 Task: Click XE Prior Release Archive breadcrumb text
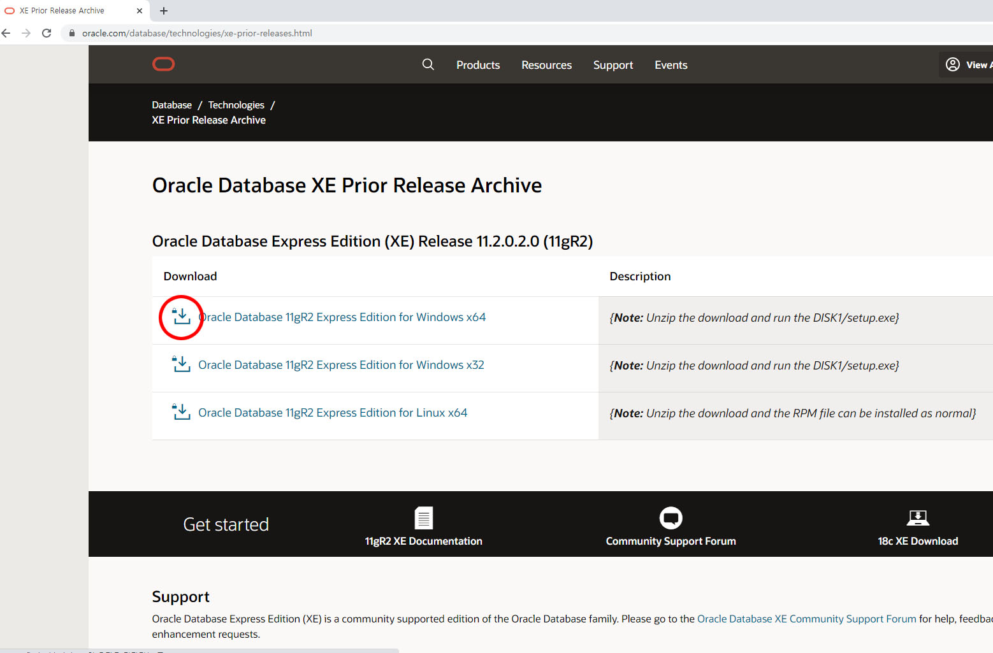pyautogui.click(x=208, y=120)
